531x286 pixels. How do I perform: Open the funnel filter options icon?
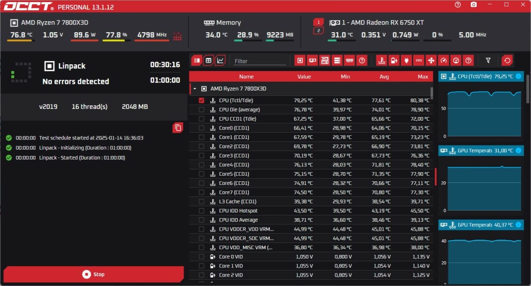click(x=488, y=61)
